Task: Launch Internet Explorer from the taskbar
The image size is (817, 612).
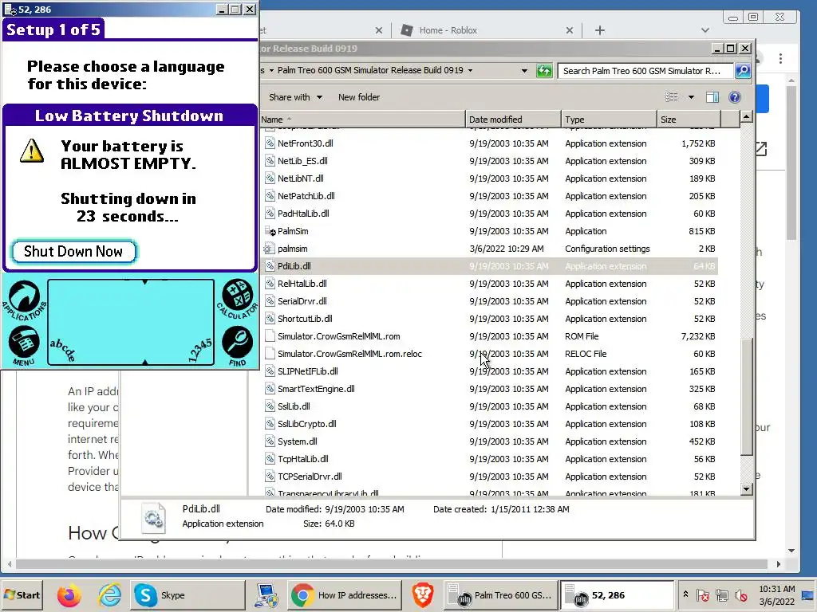Action: pos(109,595)
